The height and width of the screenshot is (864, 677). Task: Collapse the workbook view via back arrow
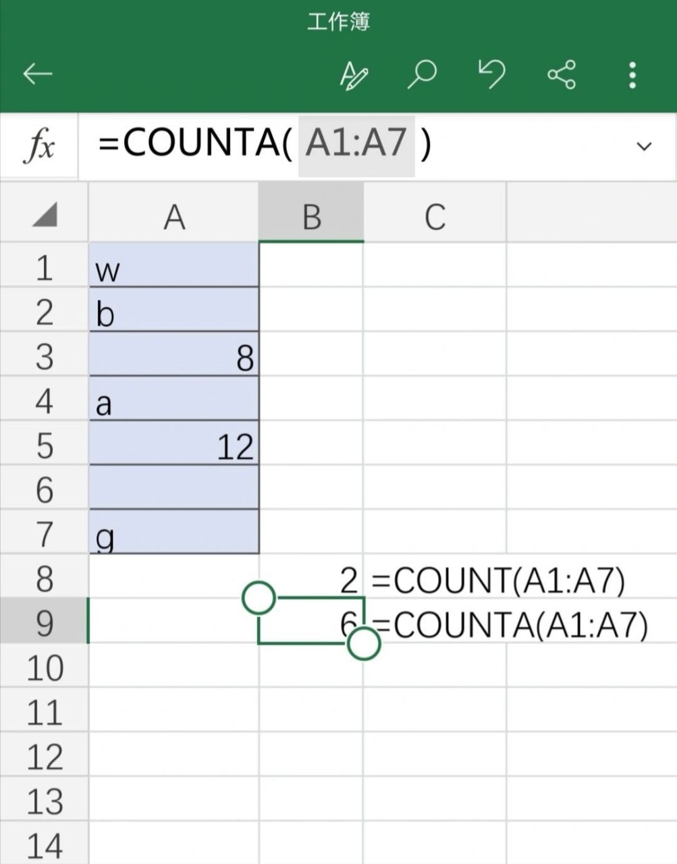pyautogui.click(x=38, y=74)
